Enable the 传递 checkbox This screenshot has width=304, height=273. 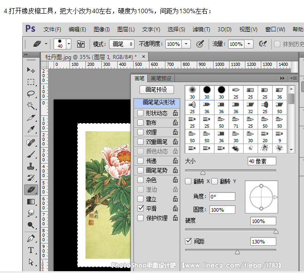coord(140,161)
